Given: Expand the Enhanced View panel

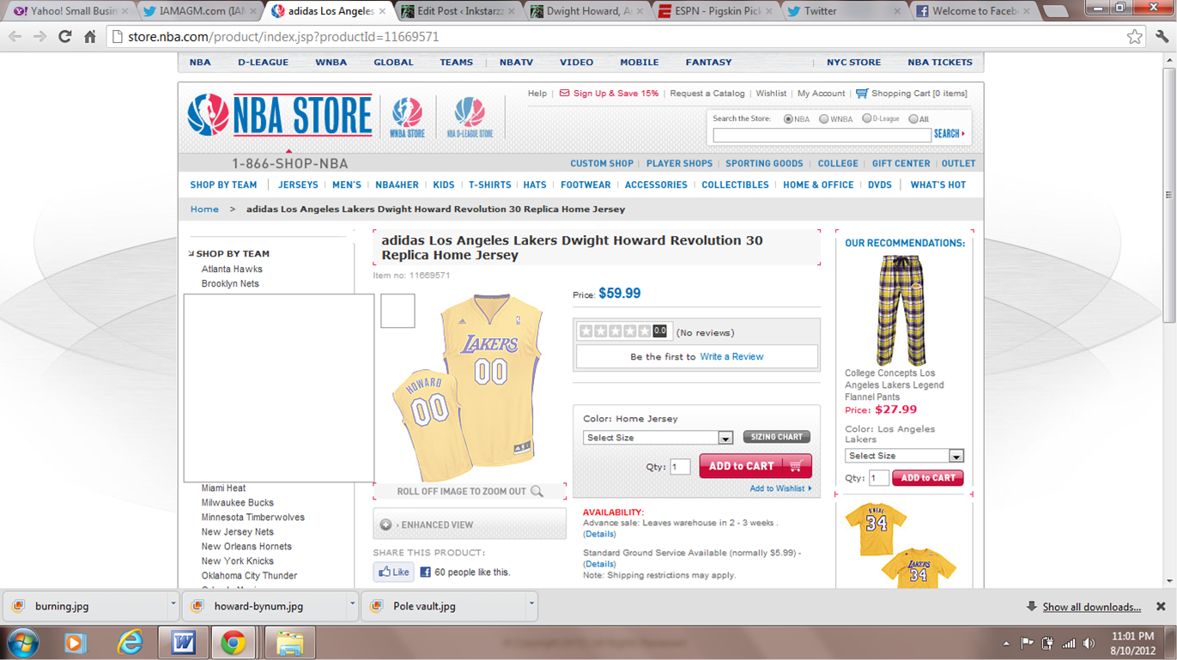Looking at the screenshot, I should coord(469,524).
